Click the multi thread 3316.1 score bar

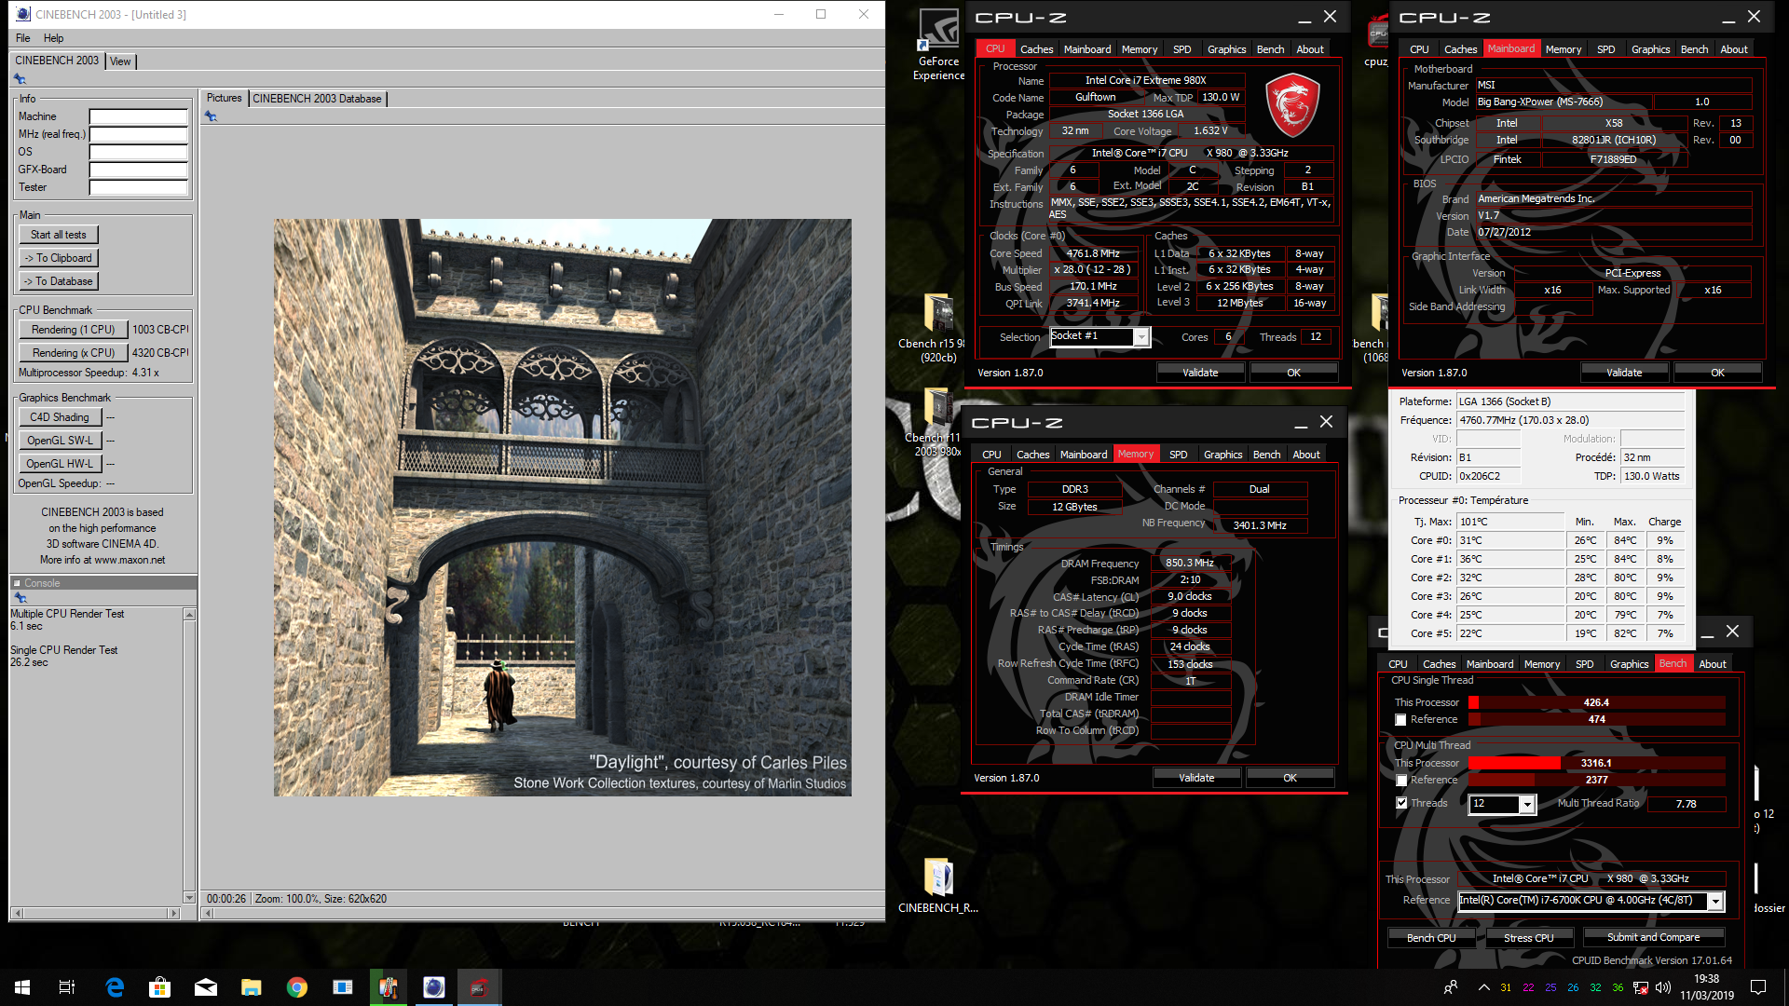[x=1596, y=763]
